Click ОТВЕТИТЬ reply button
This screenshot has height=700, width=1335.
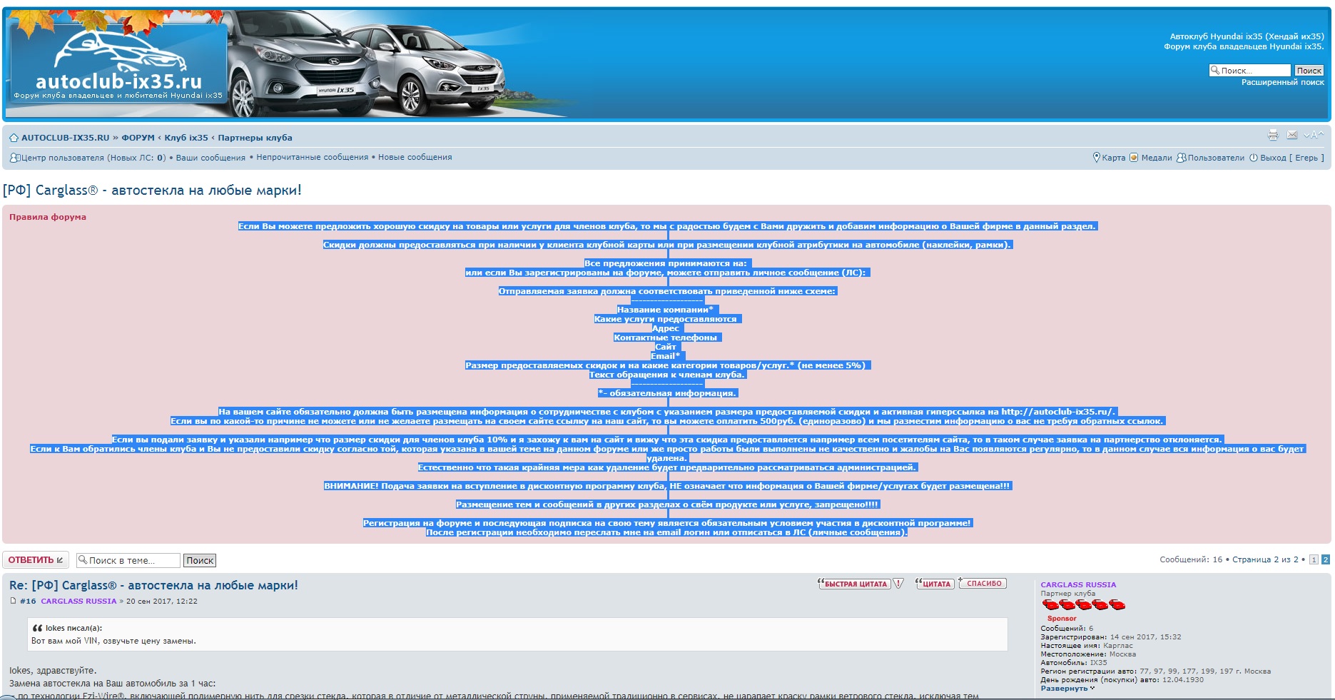(x=36, y=560)
